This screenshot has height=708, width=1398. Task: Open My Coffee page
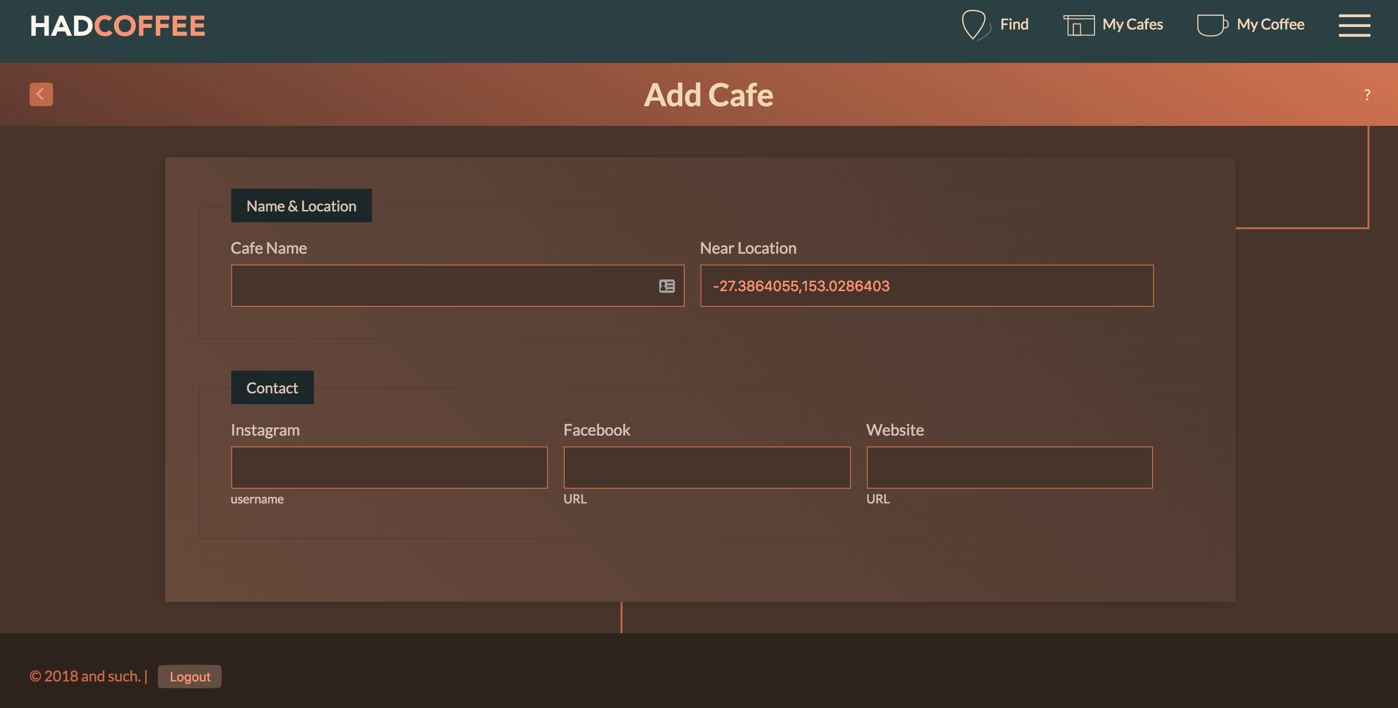[1270, 25]
